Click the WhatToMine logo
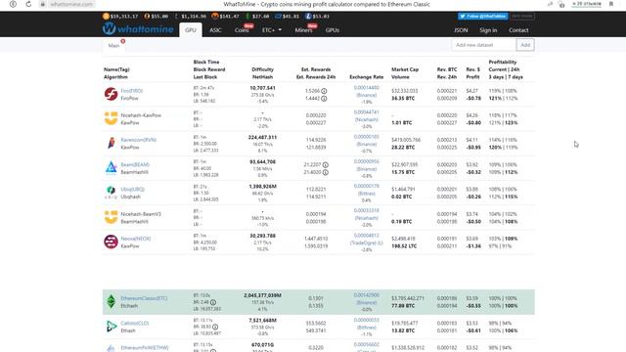Image resolution: width=626 pixels, height=352 pixels. 138,29
